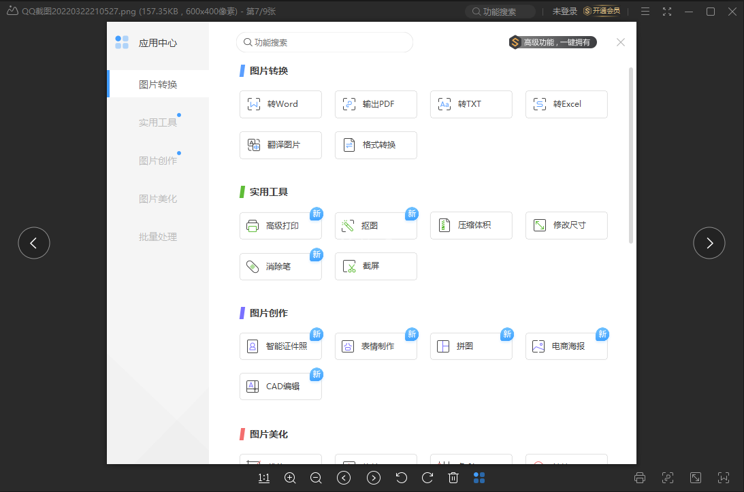Select the 批量处理 sidebar tab
Viewport: 744px width, 492px height.
coord(158,237)
